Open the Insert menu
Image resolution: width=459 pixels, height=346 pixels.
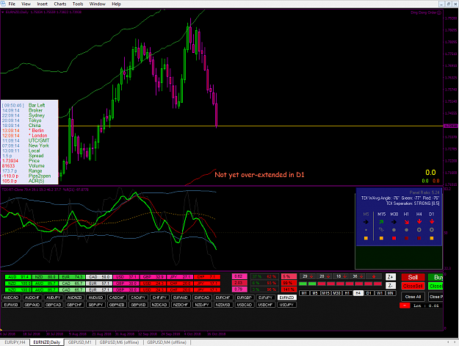pyautogui.click(x=42, y=4)
